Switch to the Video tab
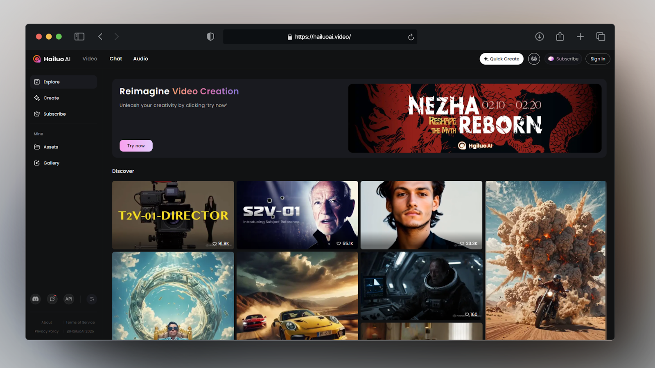This screenshot has width=655, height=368. (90, 59)
